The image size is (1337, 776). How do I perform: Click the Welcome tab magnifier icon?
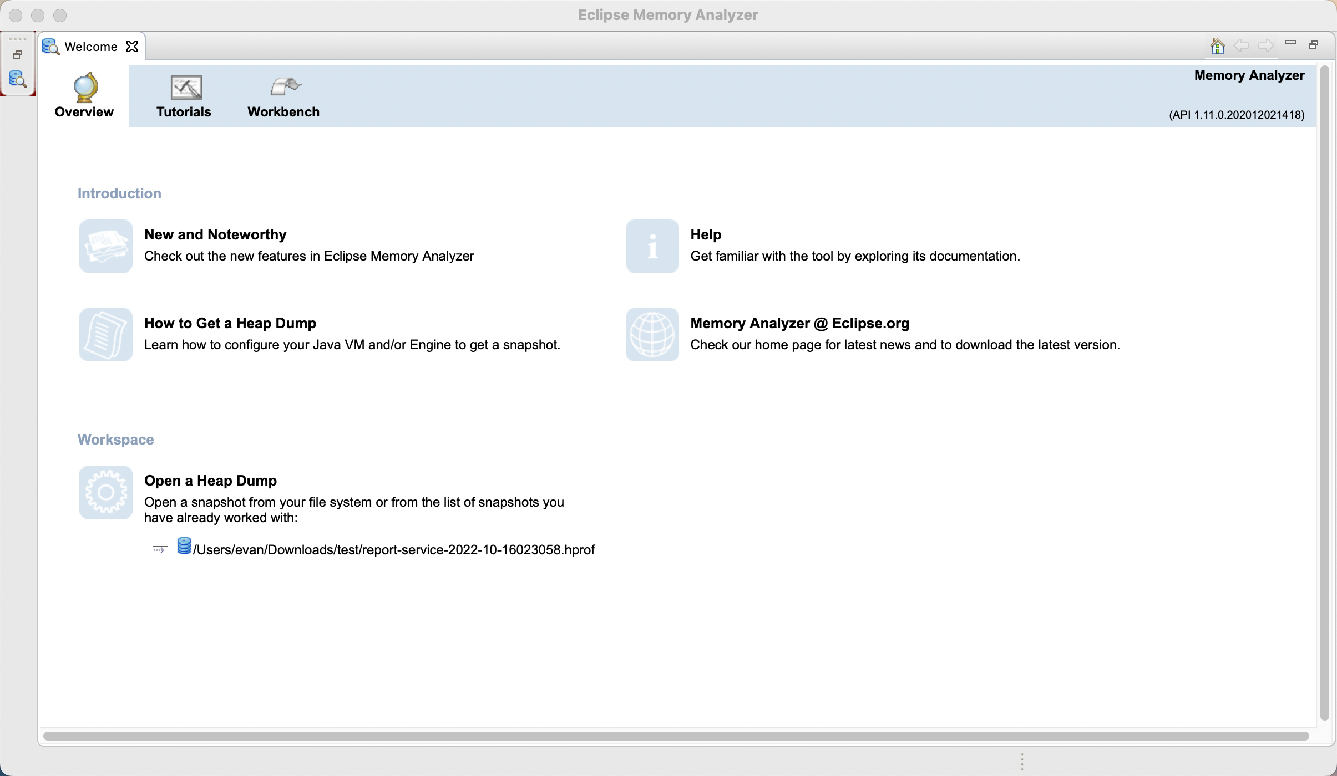[50, 47]
